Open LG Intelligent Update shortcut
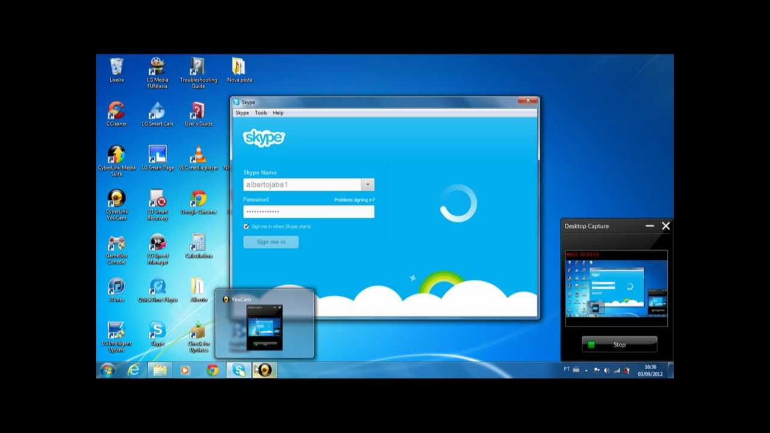770x433 pixels. pyautogui.click(x=117, y=337)
